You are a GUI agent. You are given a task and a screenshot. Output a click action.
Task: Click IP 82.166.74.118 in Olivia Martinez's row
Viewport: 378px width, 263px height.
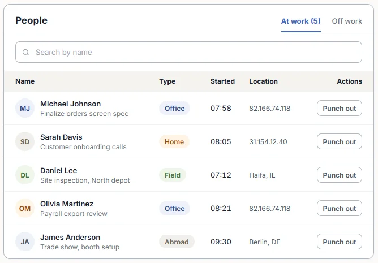pos(270,209)
